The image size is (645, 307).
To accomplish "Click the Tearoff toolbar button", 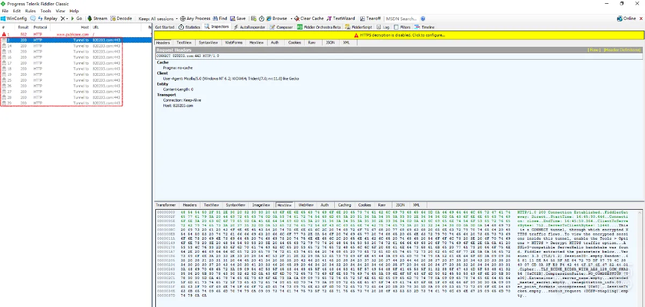I will click(x=370, y=18).
